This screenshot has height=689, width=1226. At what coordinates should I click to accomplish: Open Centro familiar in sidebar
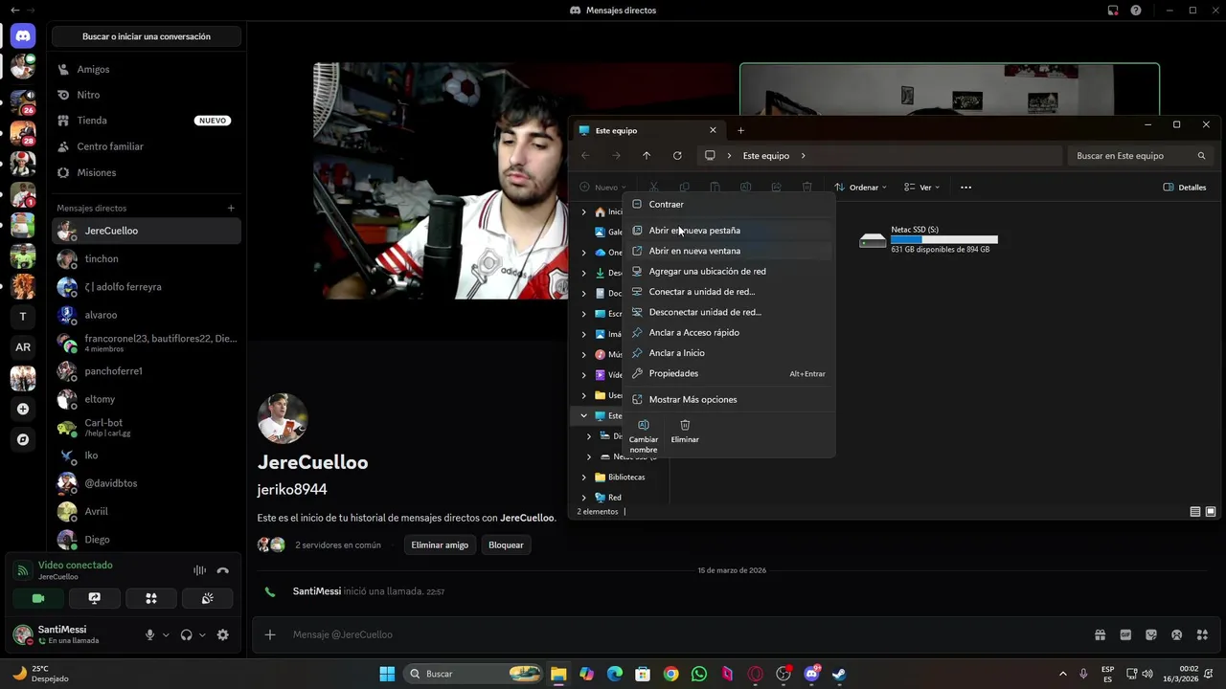[x=147, y=146]
